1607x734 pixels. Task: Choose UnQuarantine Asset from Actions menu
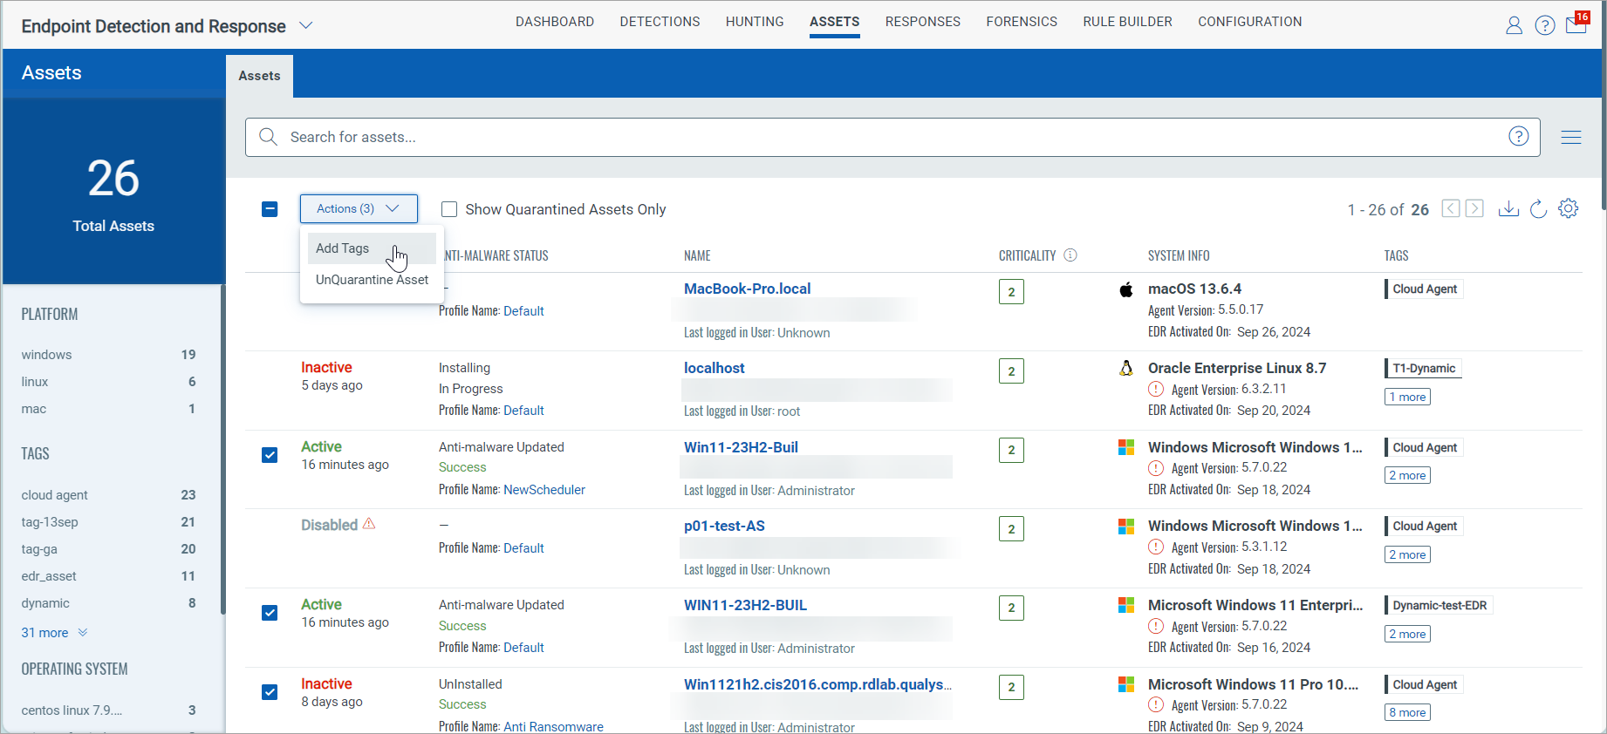372,280
